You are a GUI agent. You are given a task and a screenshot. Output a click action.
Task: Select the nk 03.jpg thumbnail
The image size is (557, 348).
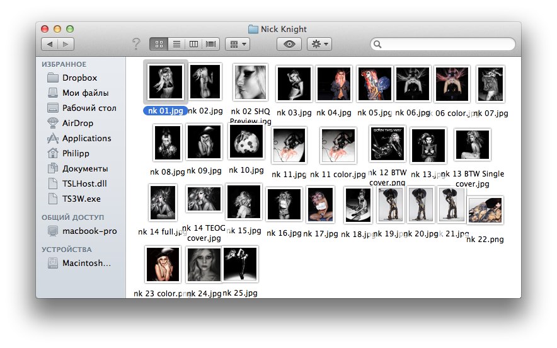[294, 84]
